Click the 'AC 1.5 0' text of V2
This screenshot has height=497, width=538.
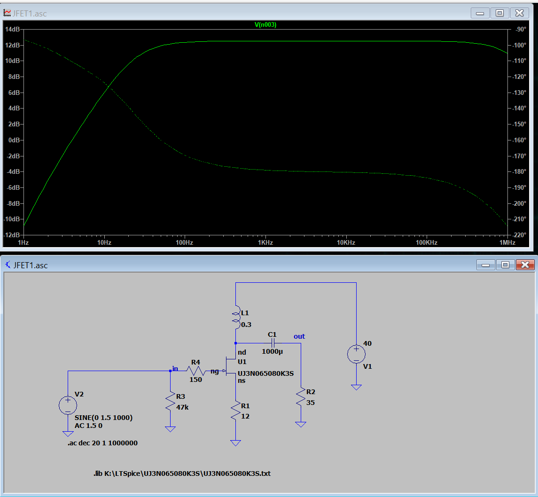click(88, 426)
